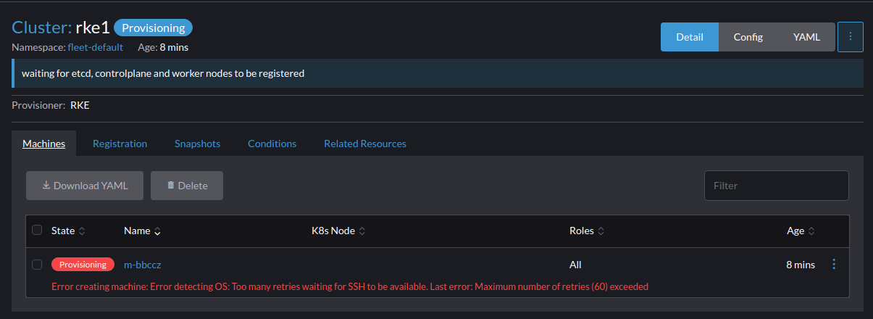
Task: Open the Related Resources tab
Action: click(x=365, y=144)
